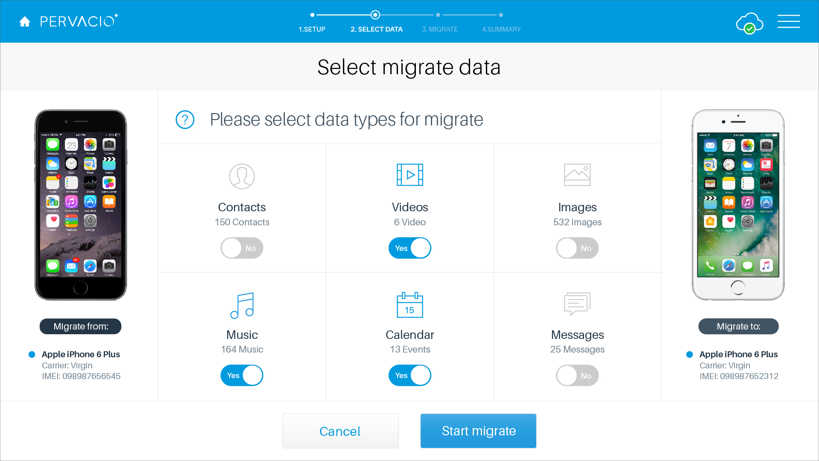The width and height of the screenshot is (819, 461).
Task: Open the hamburger menu
Action: point(788,21)
